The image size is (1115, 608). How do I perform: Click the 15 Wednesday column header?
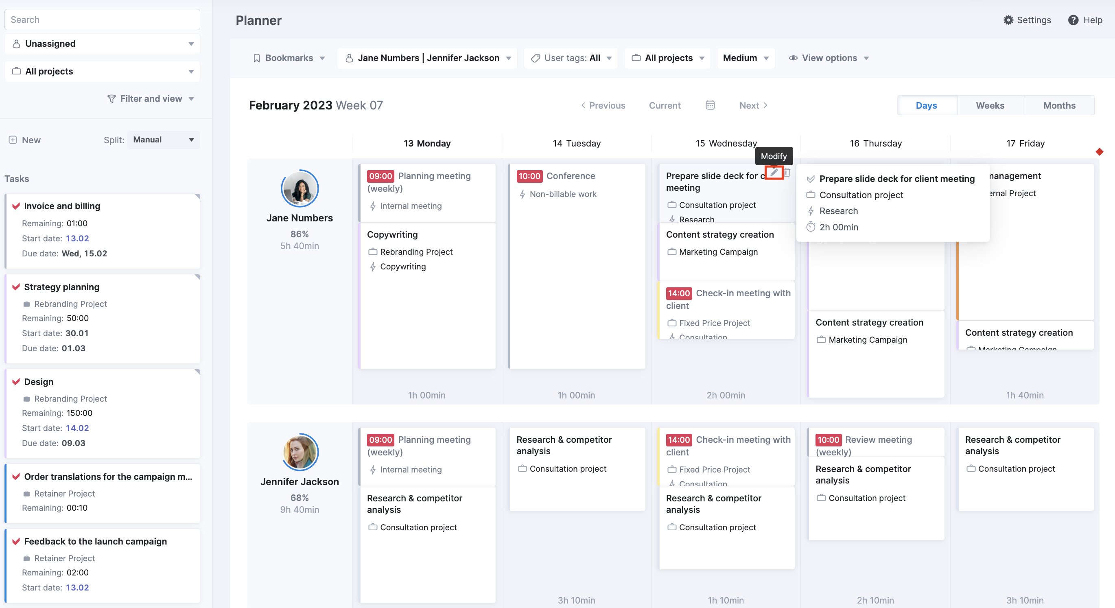726,143
